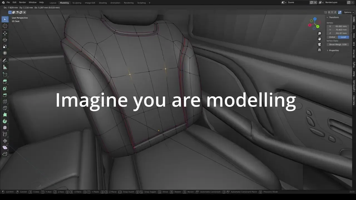Click the pan view hand icon
This screenshot has width=356, height=200.
pos(319,39)
